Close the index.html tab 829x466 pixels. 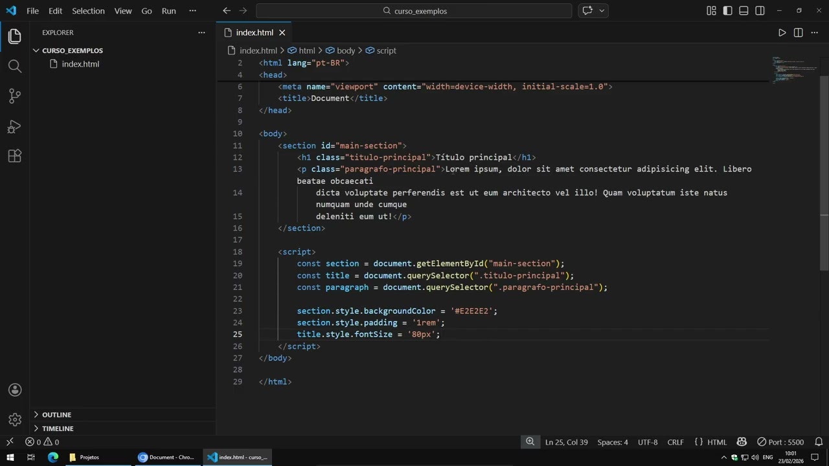click(282, 32)
